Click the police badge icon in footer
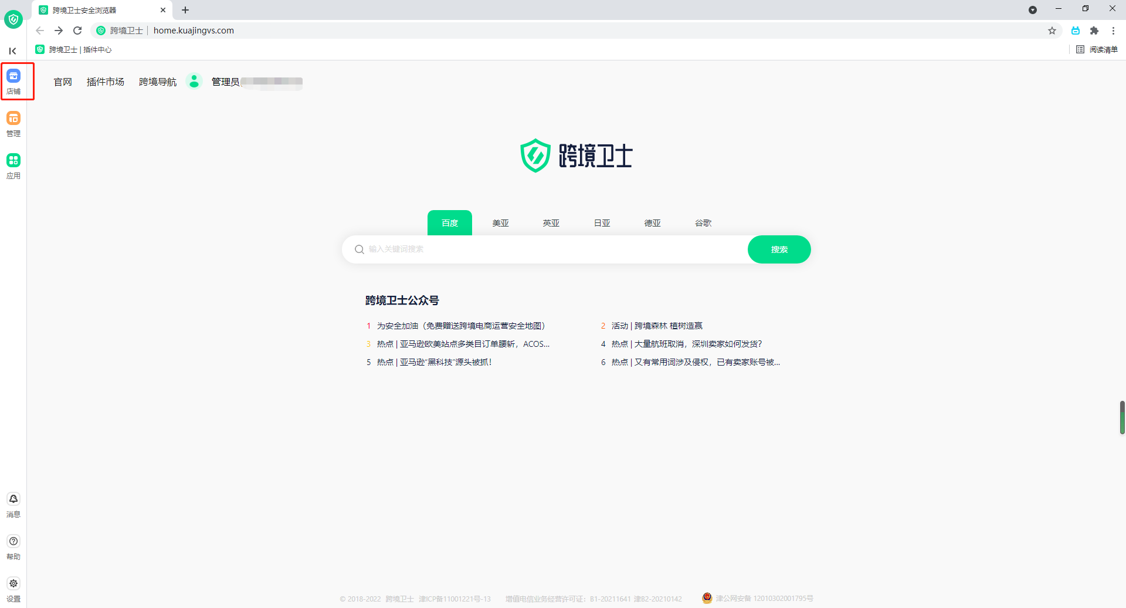 [x=707, y=598]
